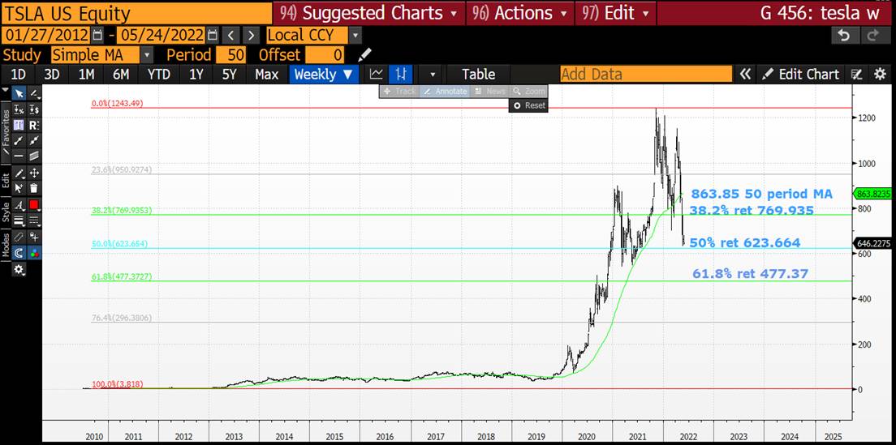Open the red annotation color swatch
Image resolution: width=896 pixels, height=445 pixels.
34,205
